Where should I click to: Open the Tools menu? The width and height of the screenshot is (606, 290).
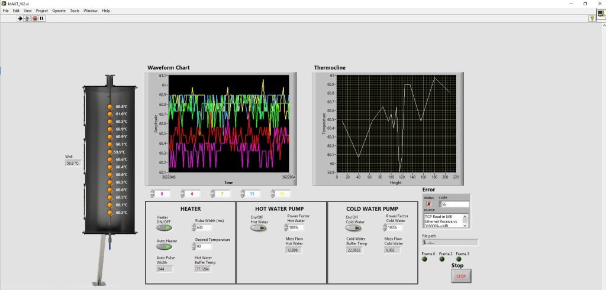click(x=75, y=11)
